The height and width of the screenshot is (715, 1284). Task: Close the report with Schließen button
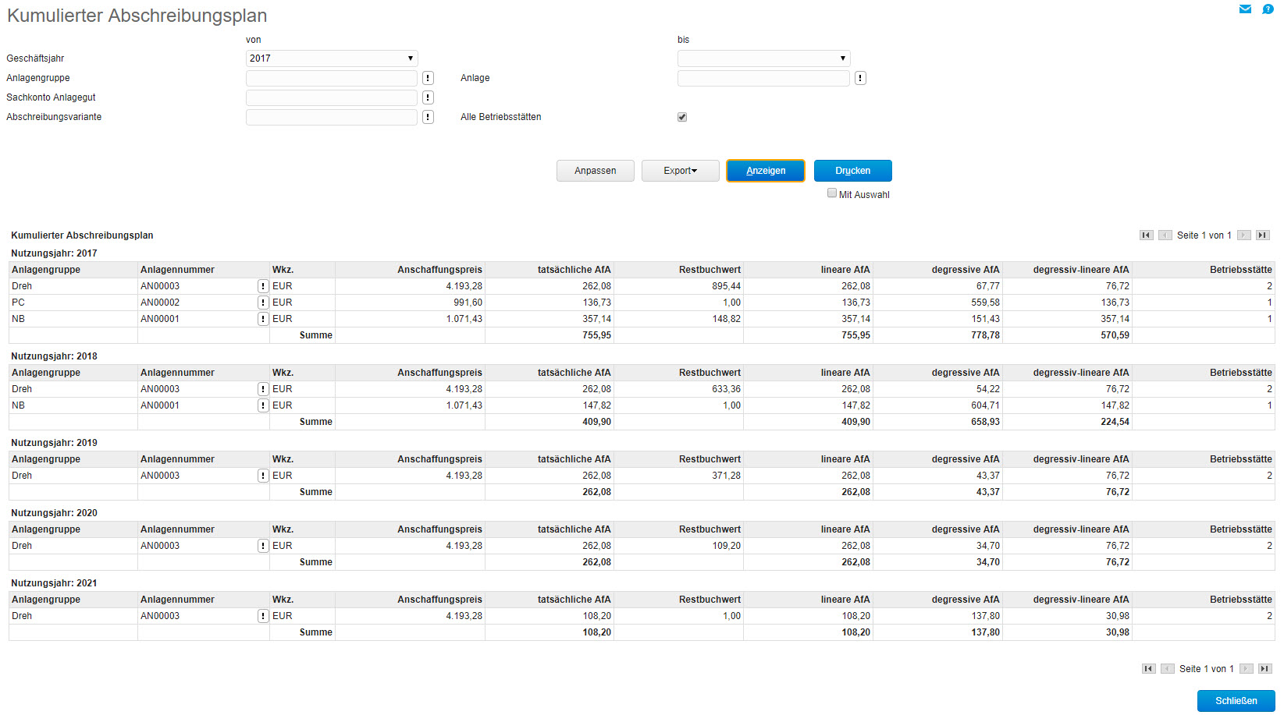pyautogui.click(x=1236, y=701)
